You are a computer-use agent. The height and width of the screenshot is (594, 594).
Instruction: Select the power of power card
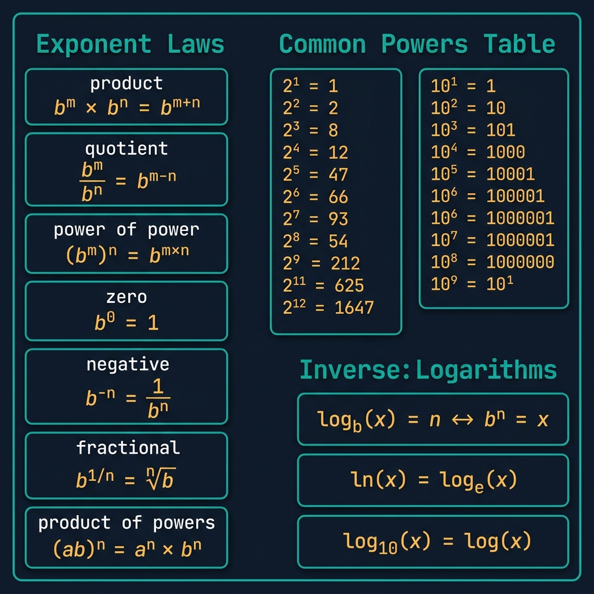click(x=126, y=244)
